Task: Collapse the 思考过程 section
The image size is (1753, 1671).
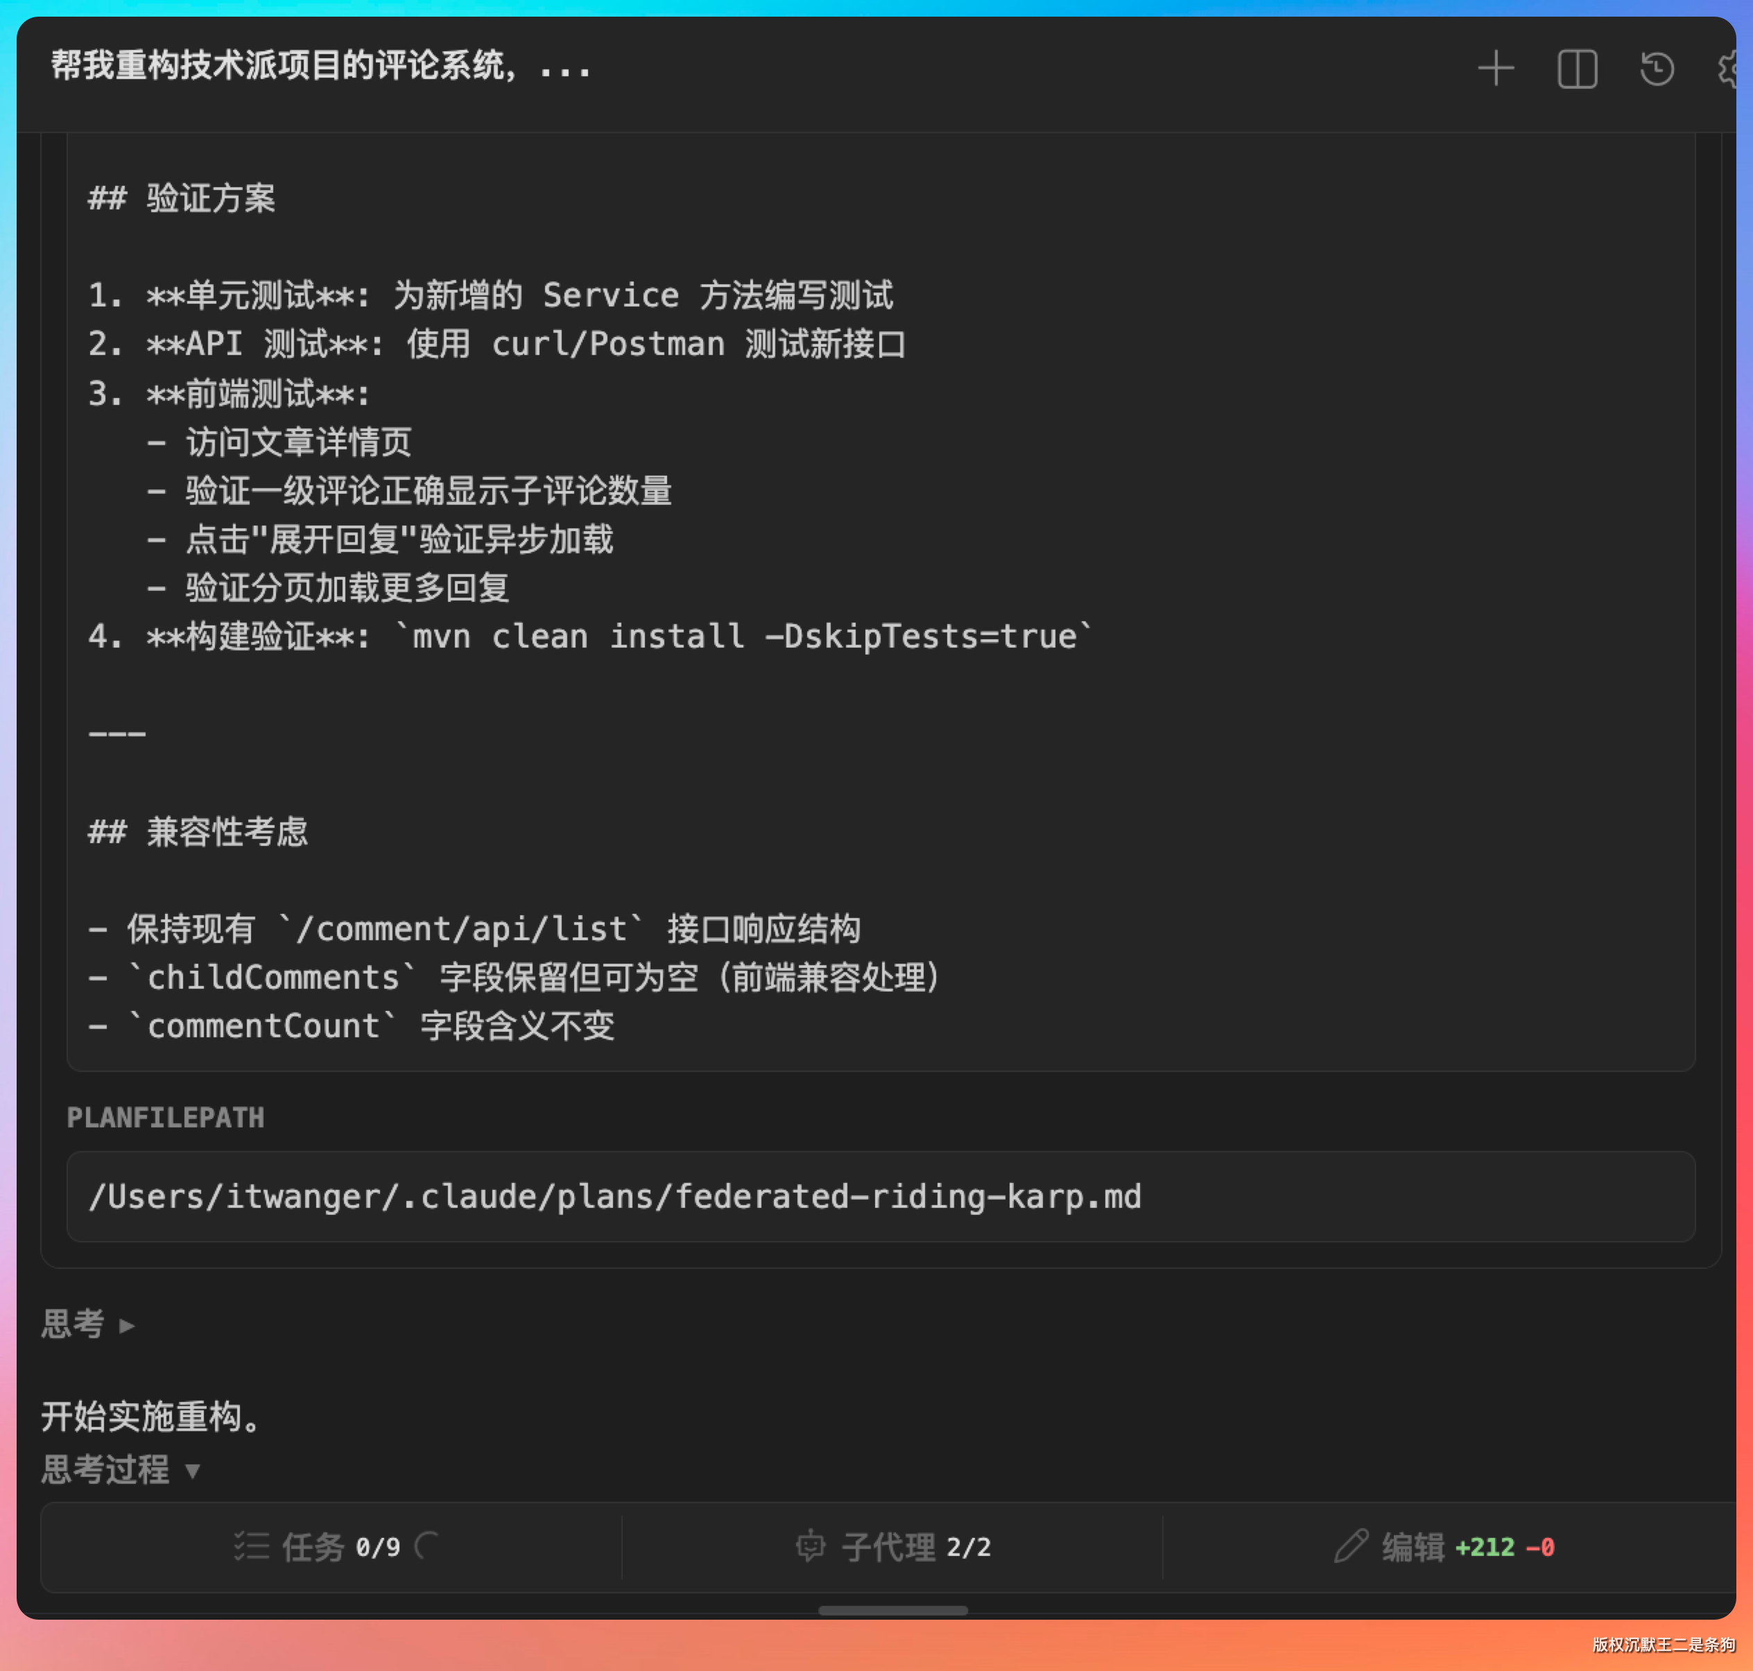Action: tap(105, 1470)
